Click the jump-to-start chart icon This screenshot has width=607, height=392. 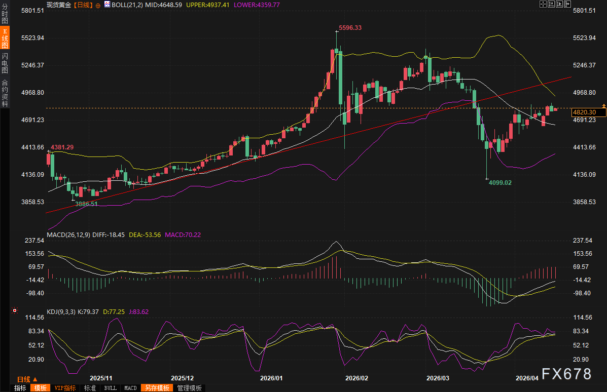click(x=551, y=4)
